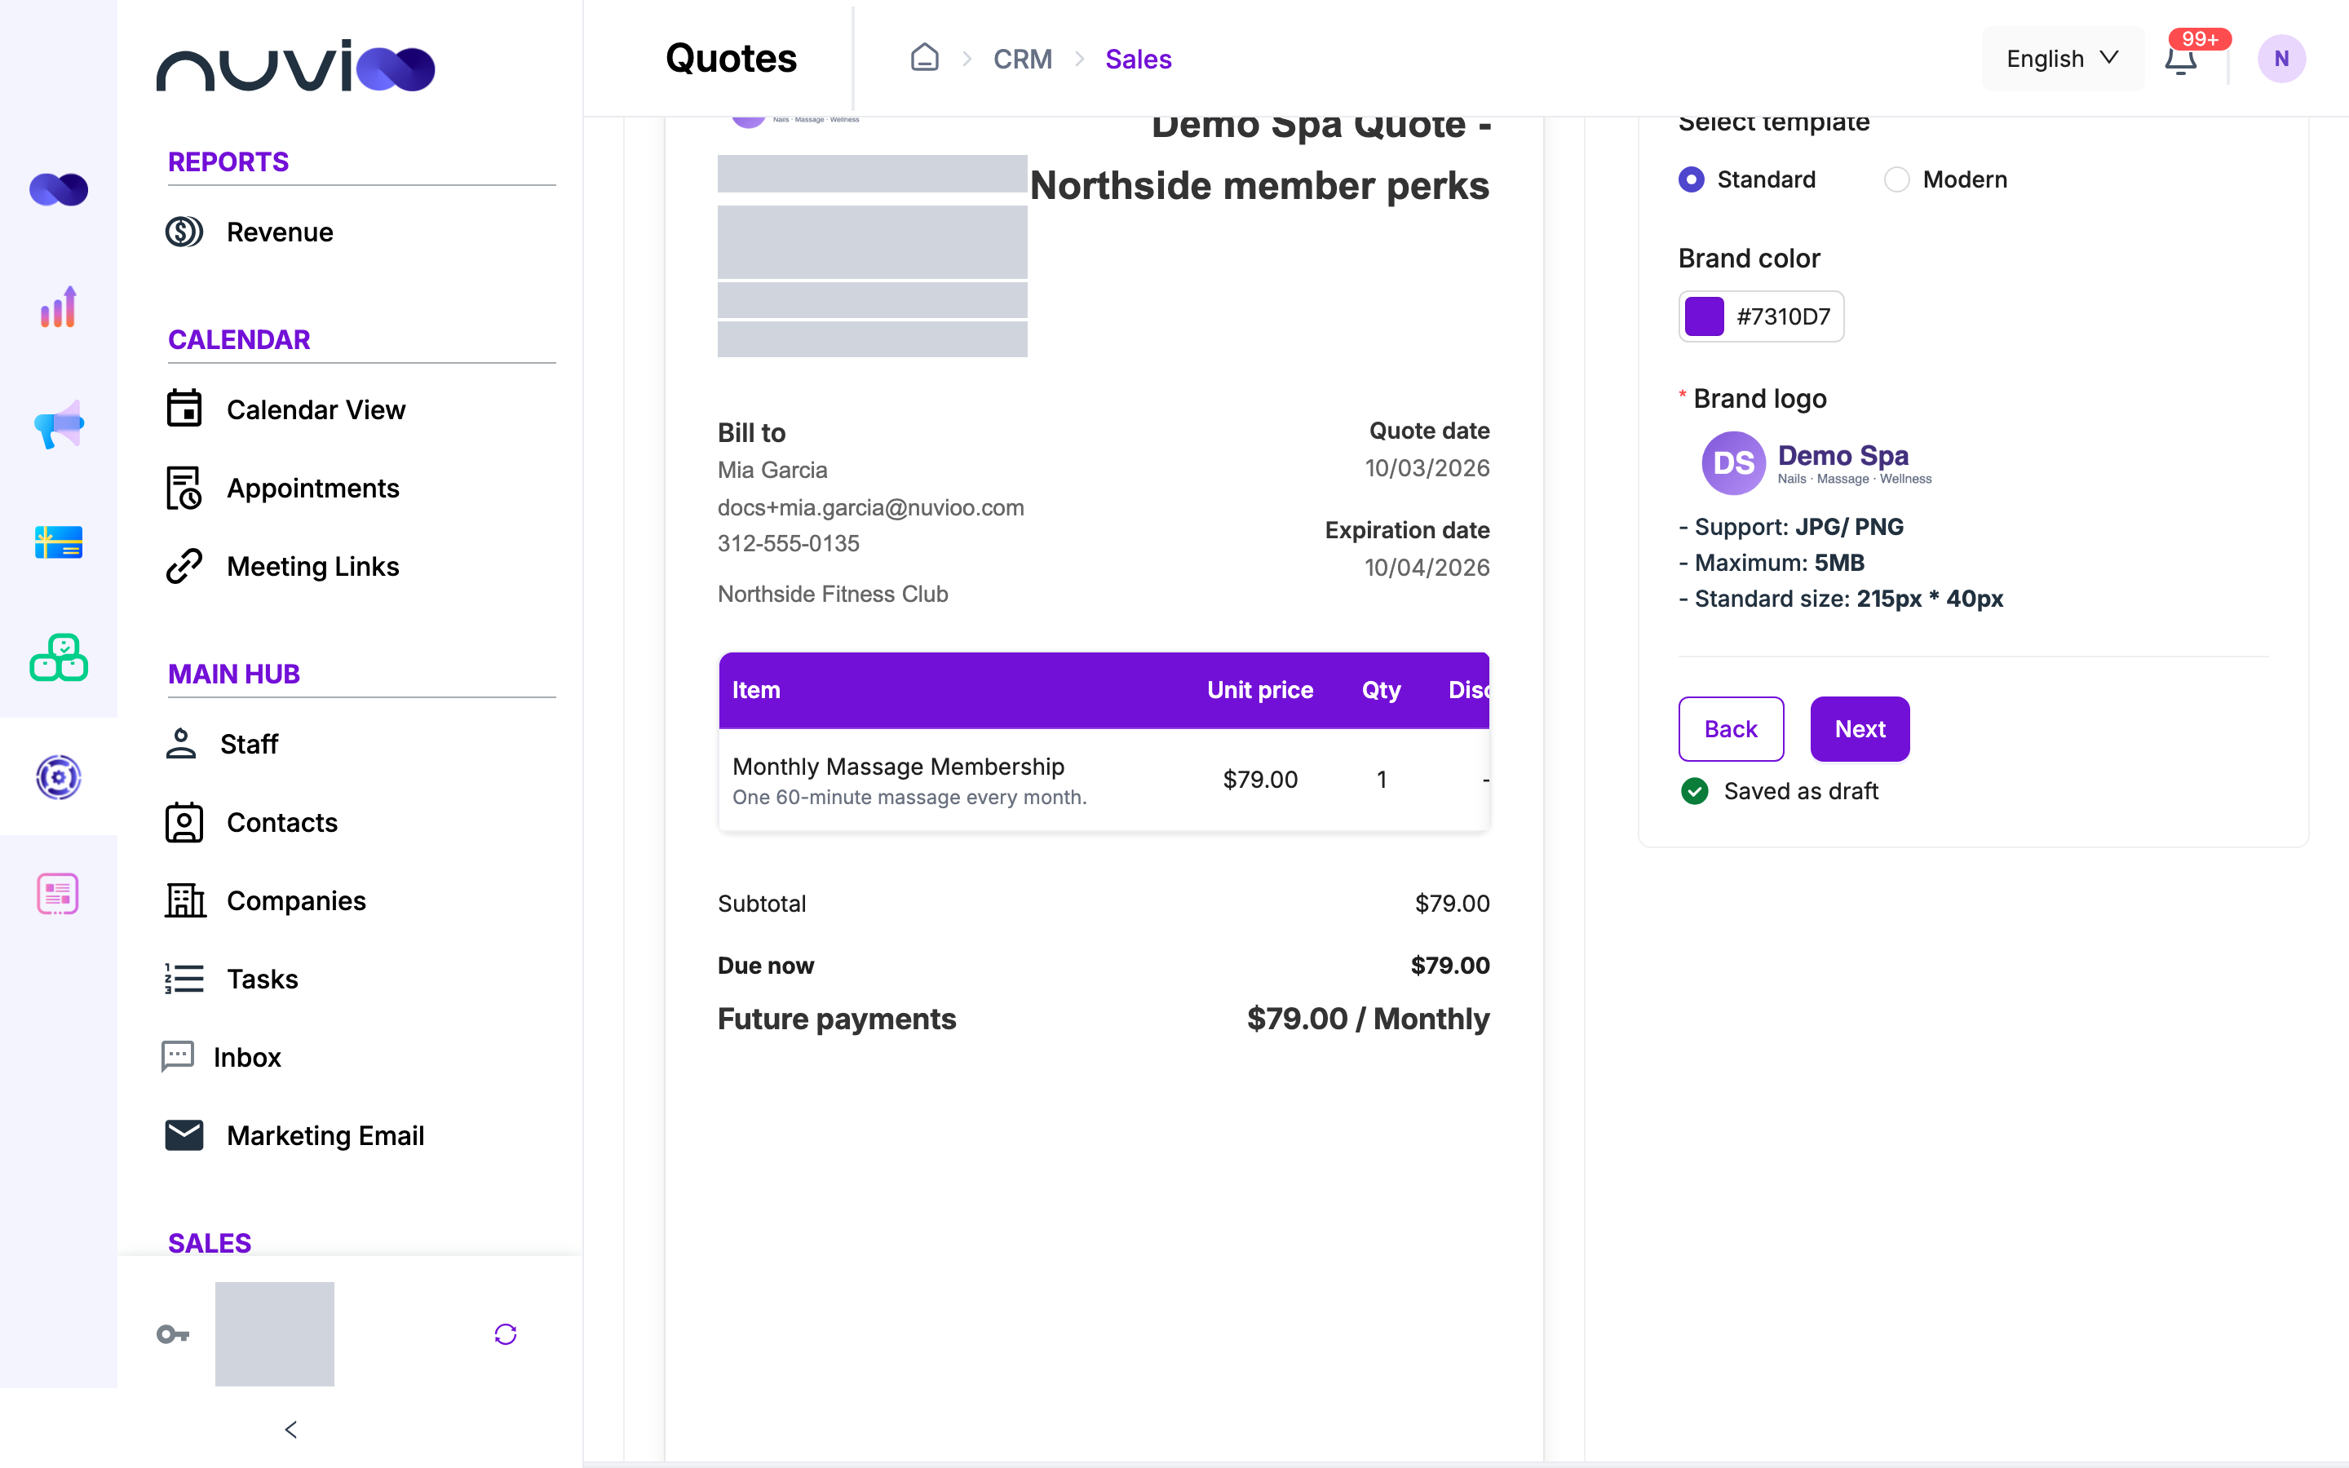Open notifications bell with 99+ badge
Screen dimensions: 2349x1468
pos(2181,60)
